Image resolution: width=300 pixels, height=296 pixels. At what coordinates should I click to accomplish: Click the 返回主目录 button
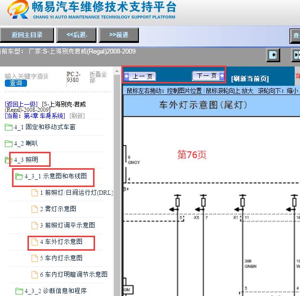click(x=27, y=35)
